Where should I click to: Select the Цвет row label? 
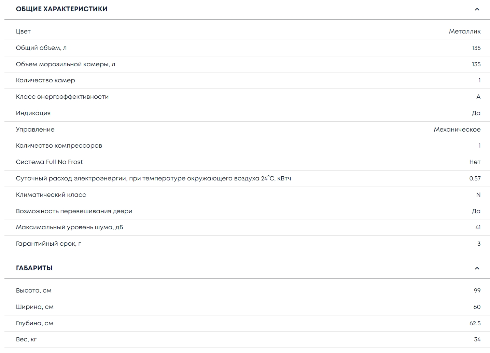pyautogui.click(x=23, y=31)
